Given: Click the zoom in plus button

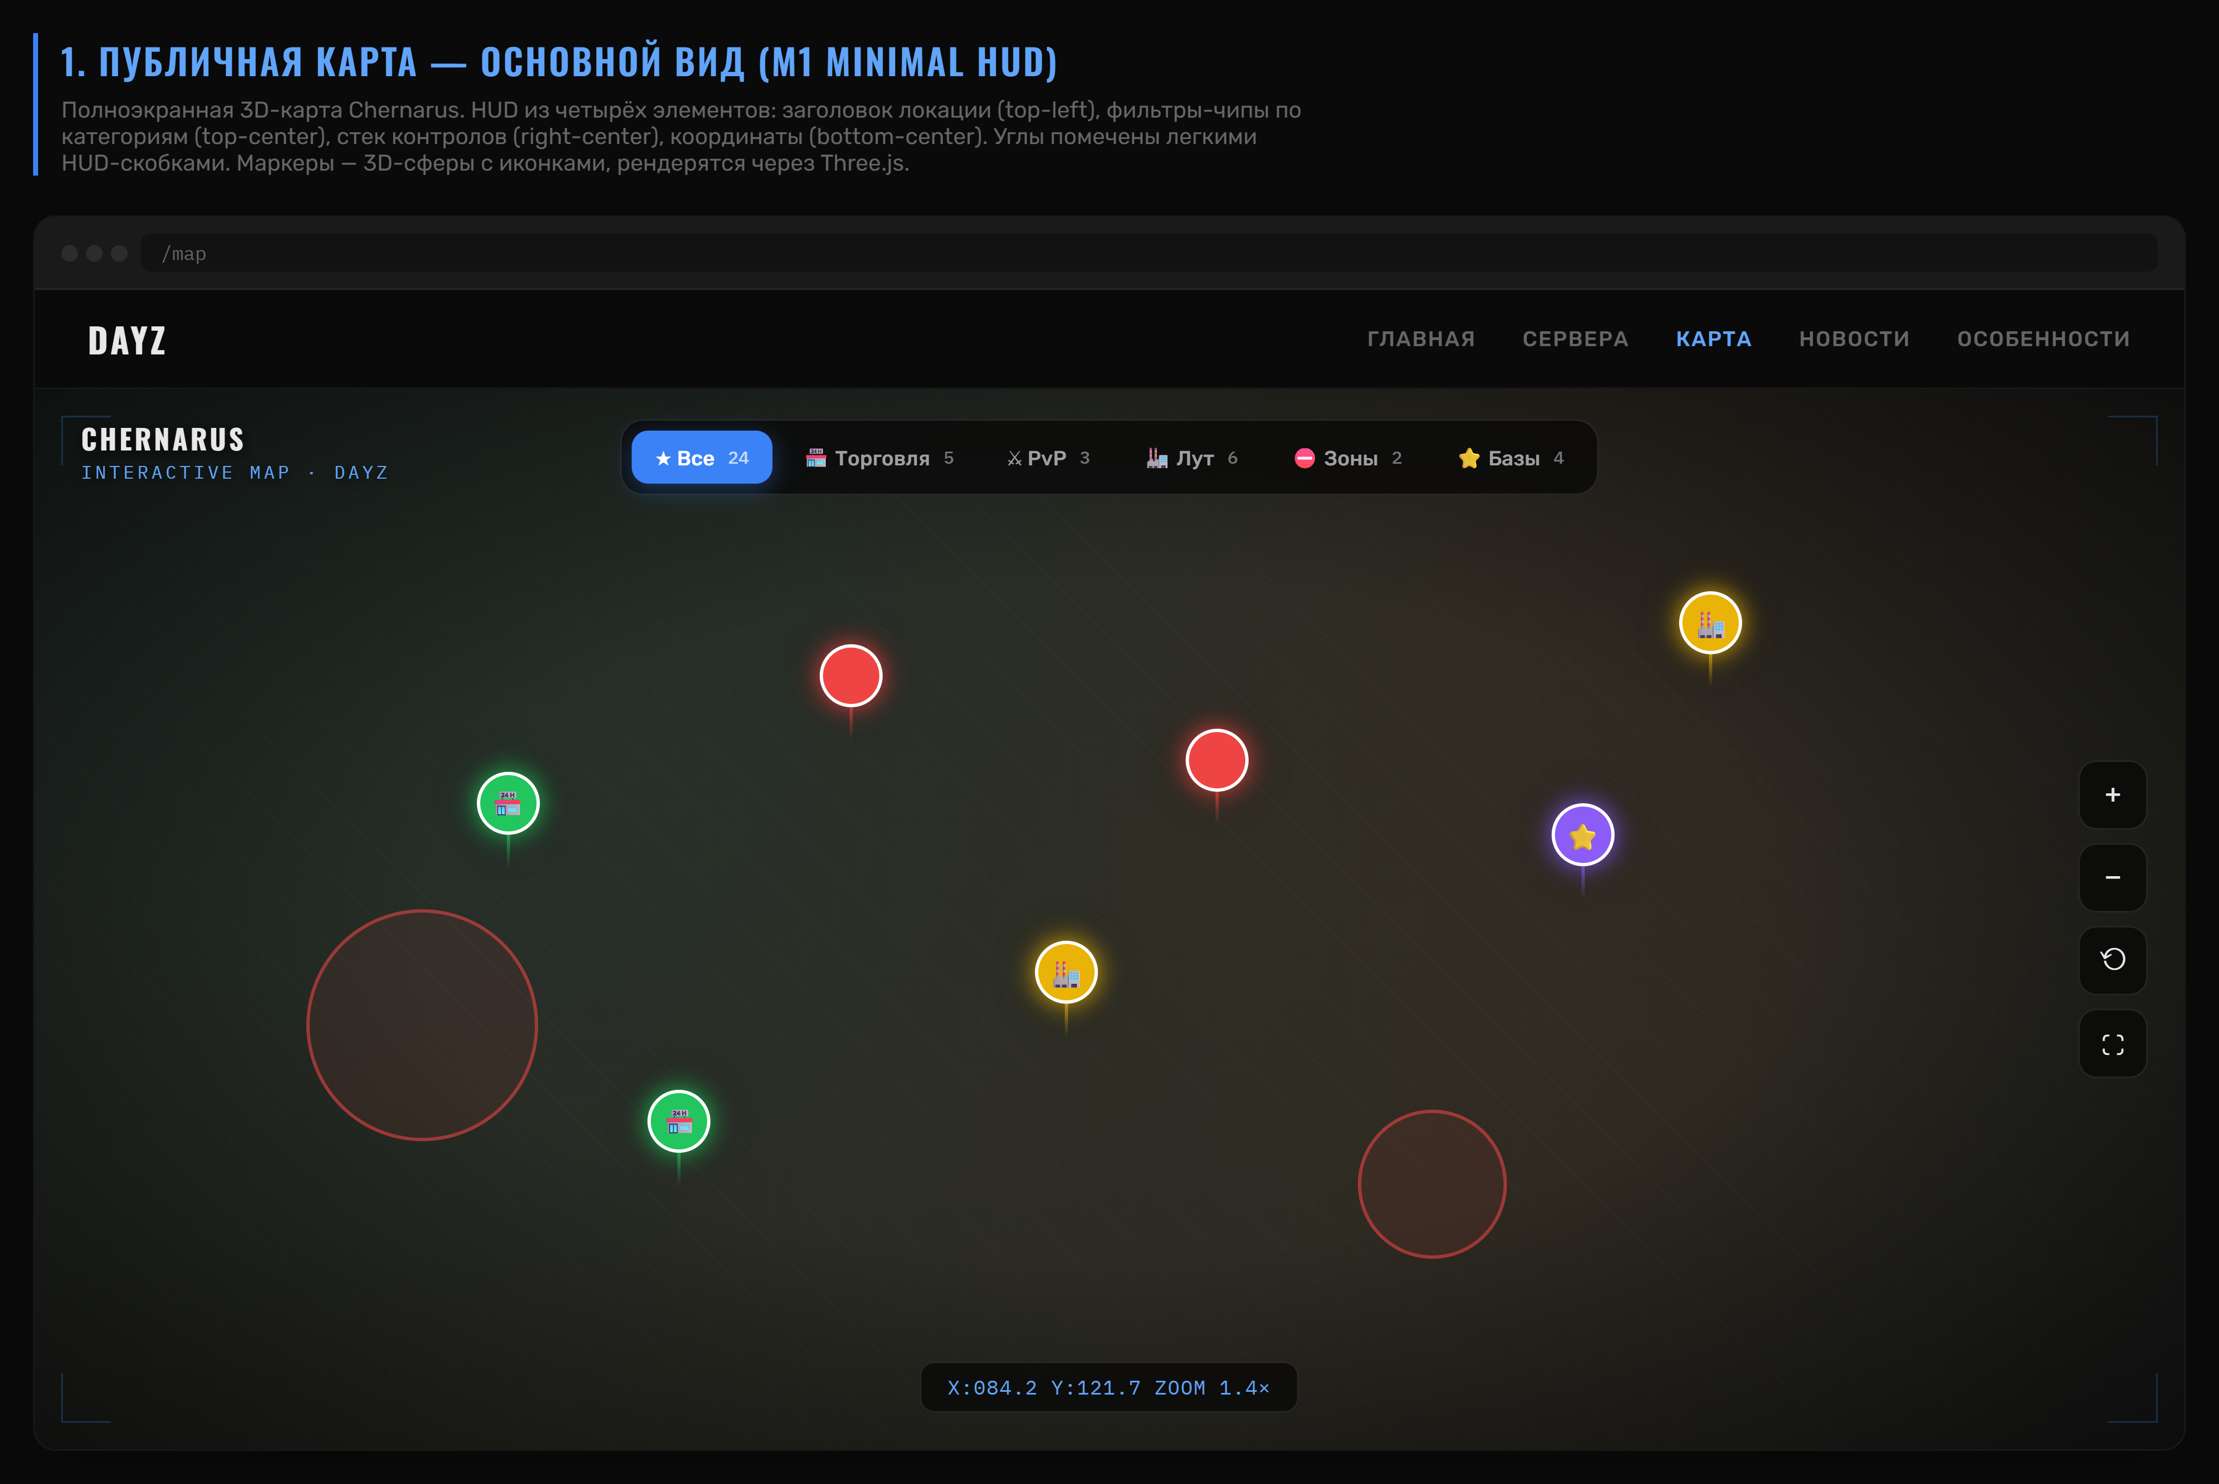Looking at the screenshot, I should (2112, 795).
